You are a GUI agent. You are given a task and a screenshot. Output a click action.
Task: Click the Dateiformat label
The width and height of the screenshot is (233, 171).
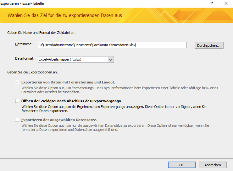pos(25,58)
